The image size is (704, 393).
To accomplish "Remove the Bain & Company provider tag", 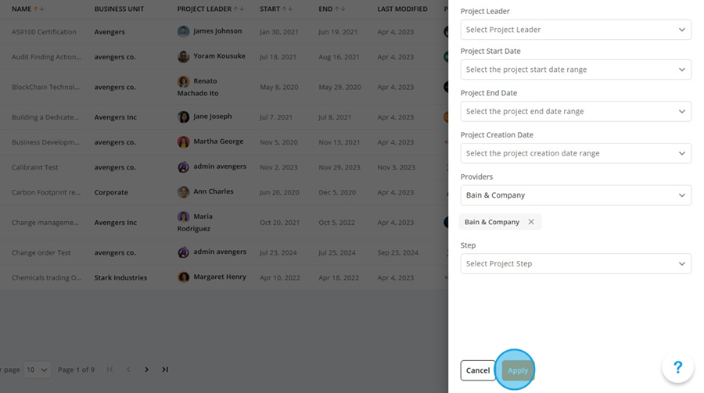I will coord(531,222).
